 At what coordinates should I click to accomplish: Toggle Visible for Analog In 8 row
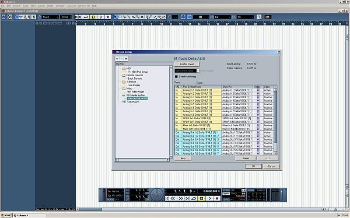[258, 115]
